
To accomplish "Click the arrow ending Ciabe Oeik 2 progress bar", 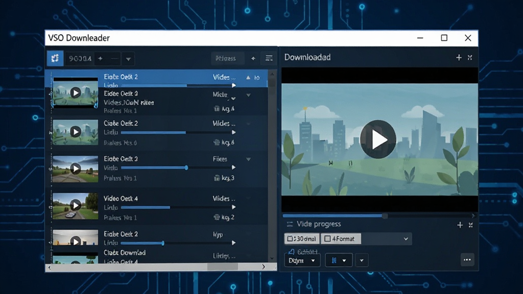I will point(234,132).
